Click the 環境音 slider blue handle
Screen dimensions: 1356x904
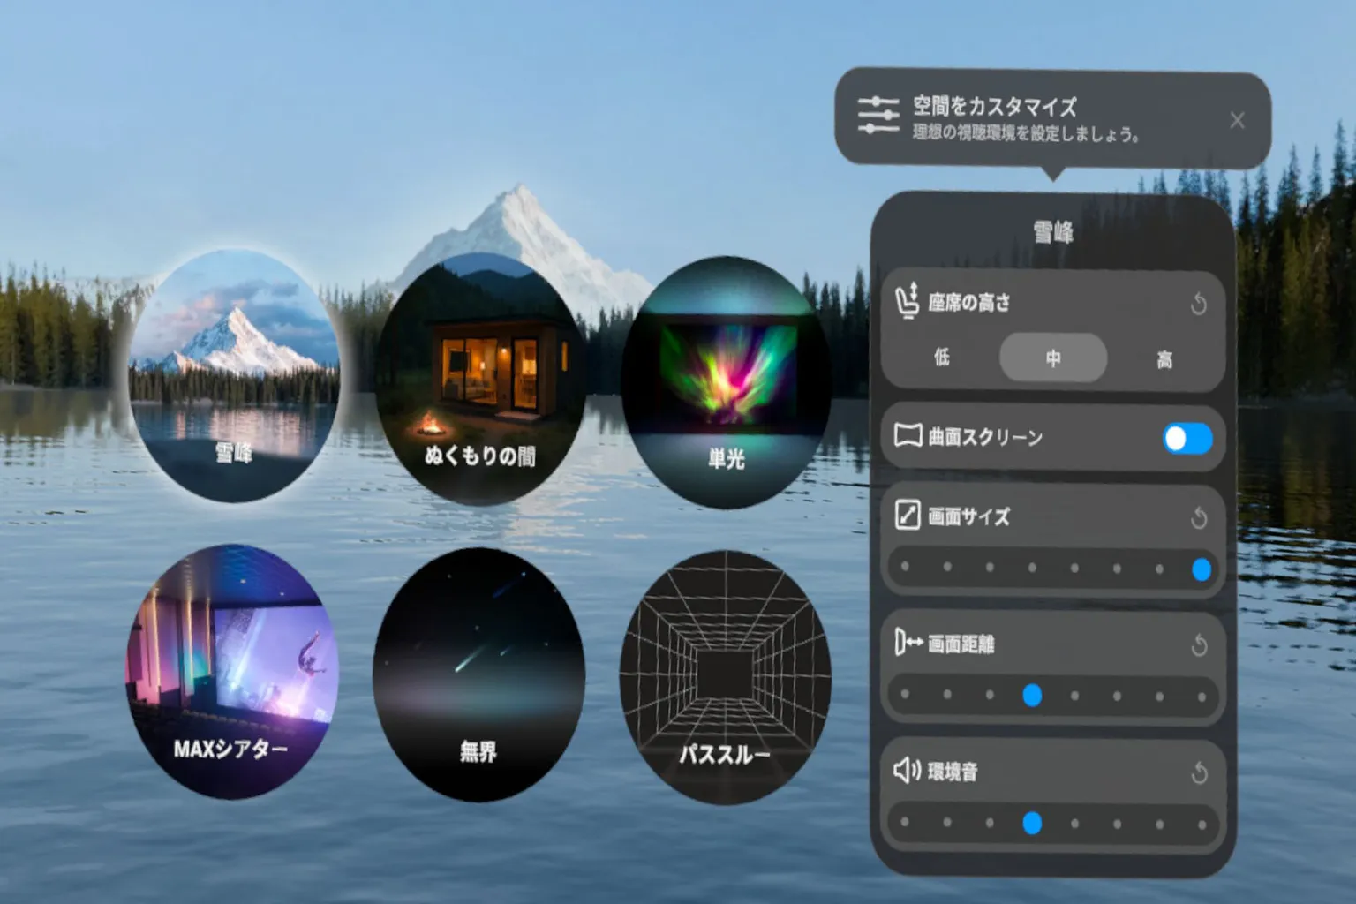[x=1032, y=824]
